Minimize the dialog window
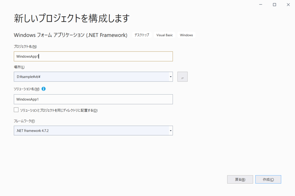Screen dimensions: 295x196 click(x=260, y=5)
